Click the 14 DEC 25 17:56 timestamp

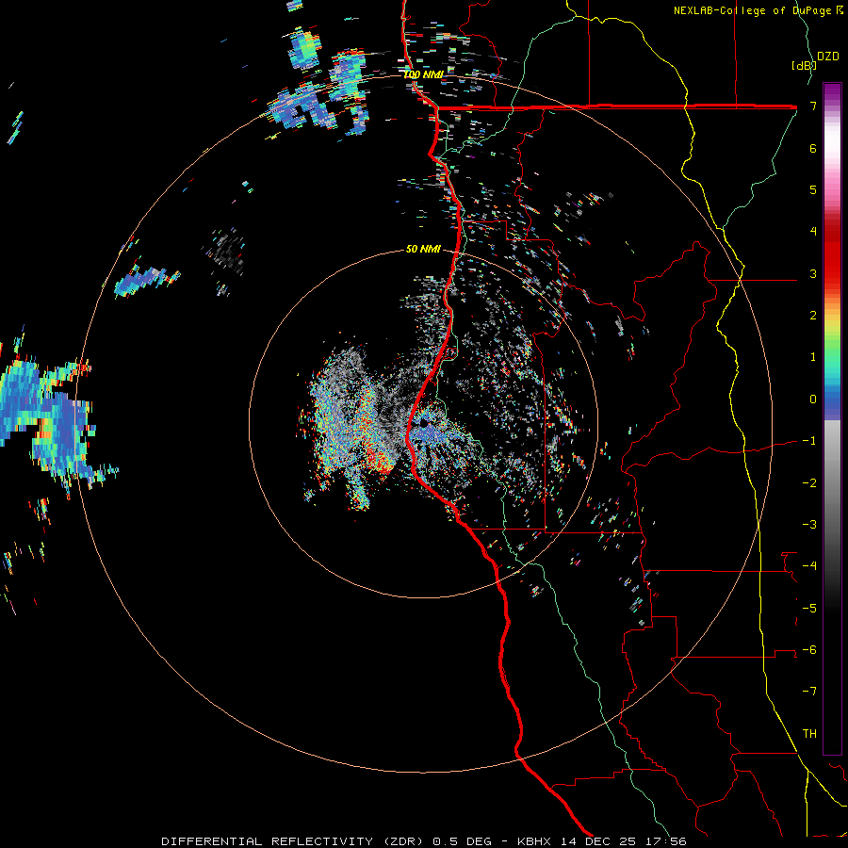tap(622, 841)
